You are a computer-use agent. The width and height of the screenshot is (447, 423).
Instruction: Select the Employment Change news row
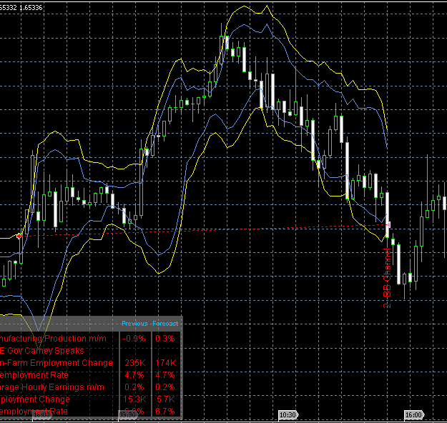[x=91, y=399]
